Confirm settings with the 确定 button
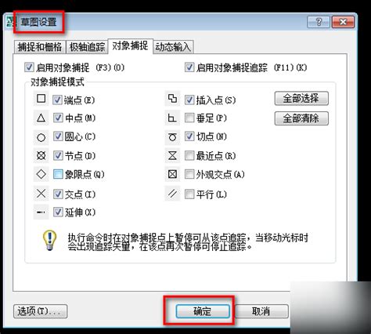371x334 pixels. pos(203,311)
